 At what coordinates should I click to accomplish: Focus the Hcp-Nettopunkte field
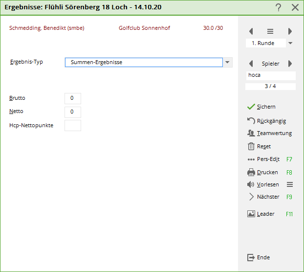click(73, 126)
